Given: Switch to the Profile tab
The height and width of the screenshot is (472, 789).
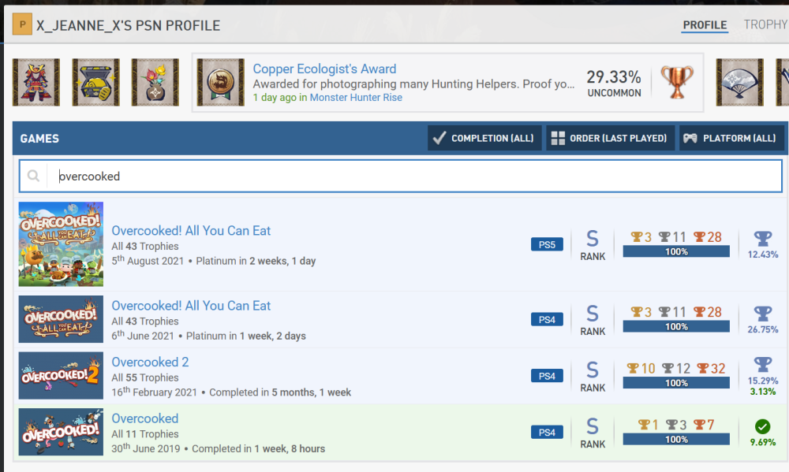Looking at the screenshot, I should coord(705,25).
